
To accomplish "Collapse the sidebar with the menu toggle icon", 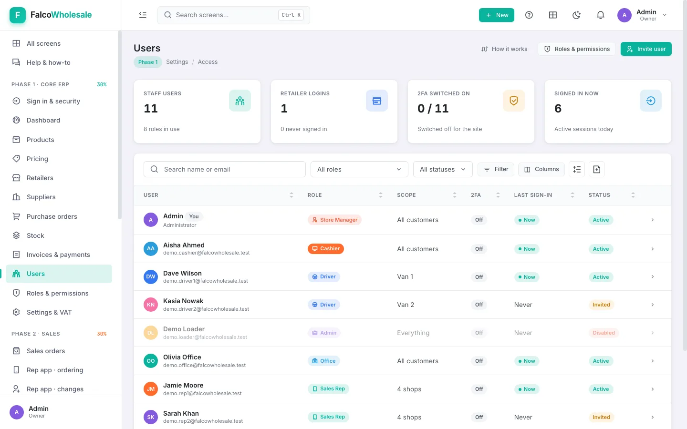I will tap(143, 15).
